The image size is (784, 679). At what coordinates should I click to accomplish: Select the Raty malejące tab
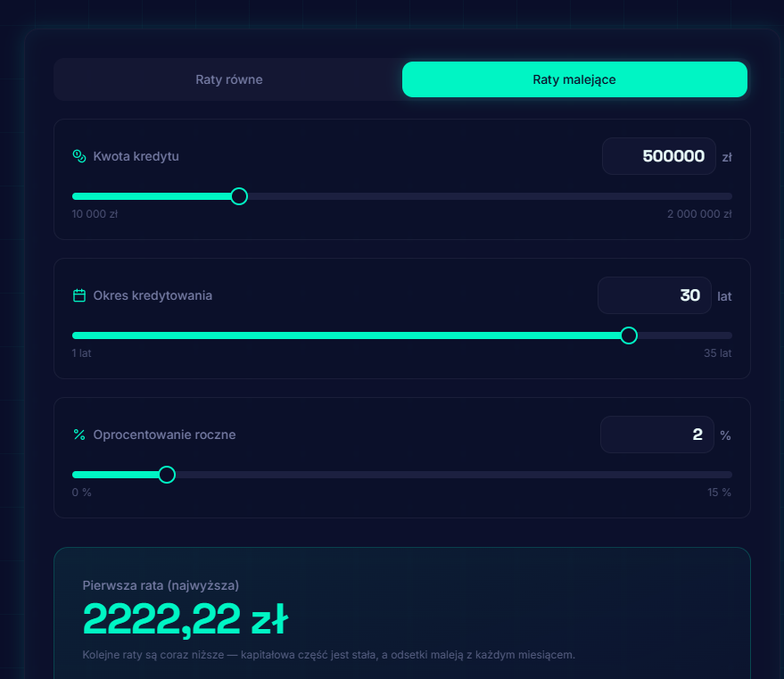click(574, 79)
